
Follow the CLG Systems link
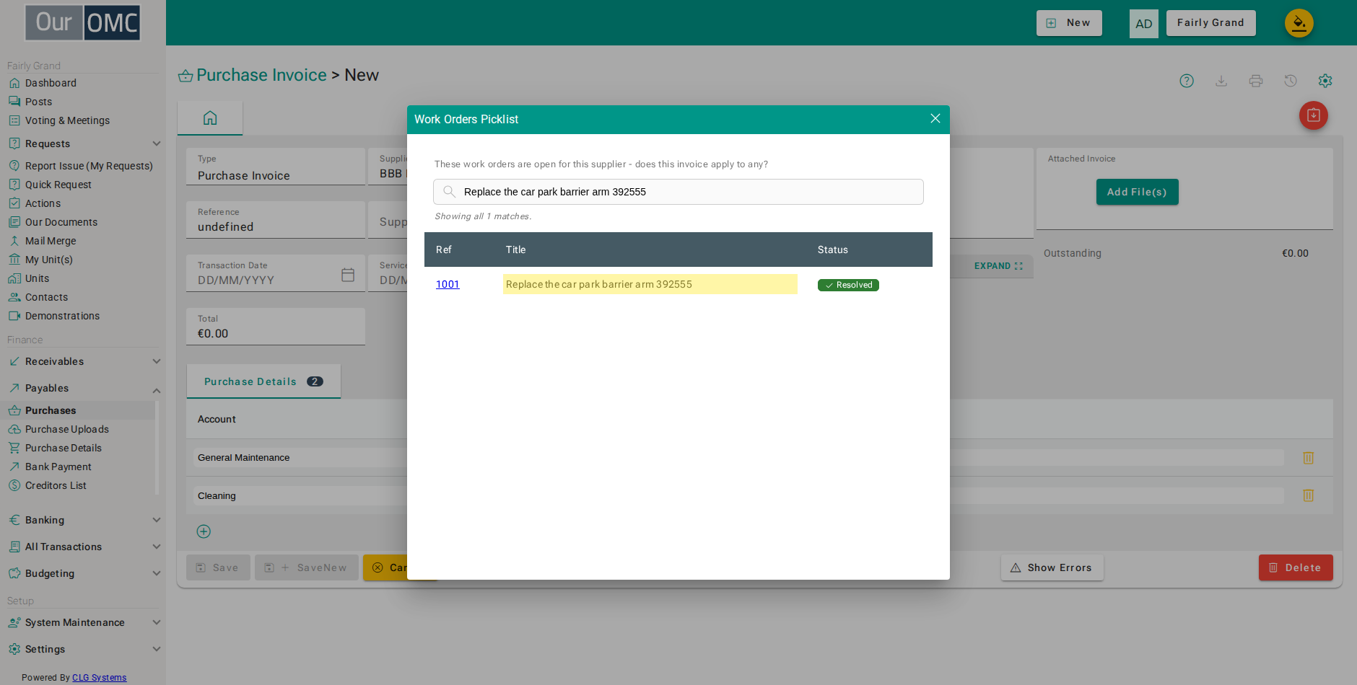(100, 678)
